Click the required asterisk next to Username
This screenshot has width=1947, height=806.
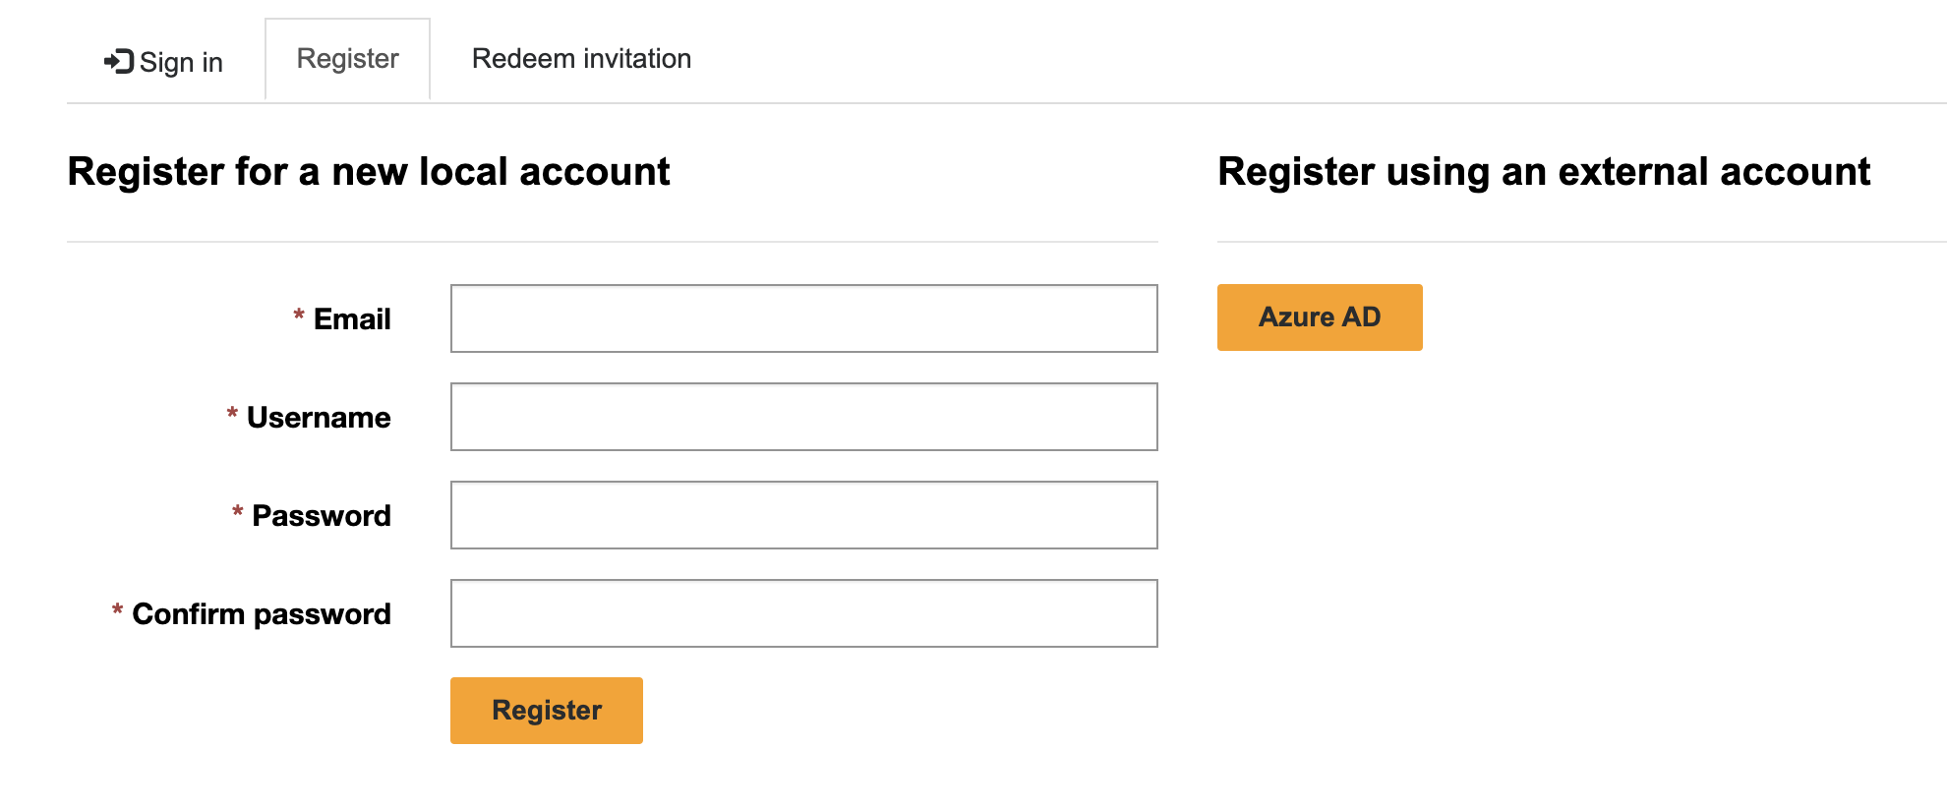coord(232,414)
